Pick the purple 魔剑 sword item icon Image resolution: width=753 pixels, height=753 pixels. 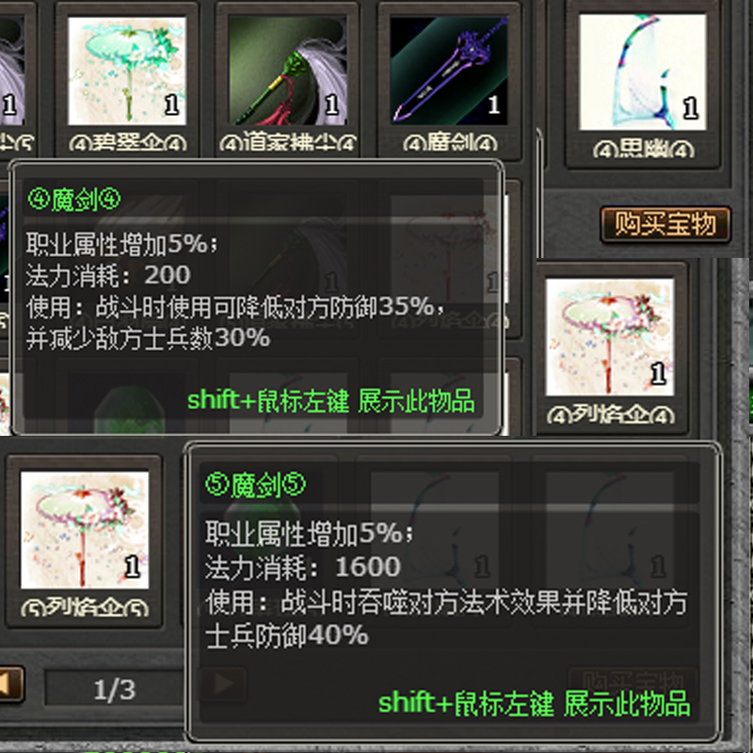[449, 72]
